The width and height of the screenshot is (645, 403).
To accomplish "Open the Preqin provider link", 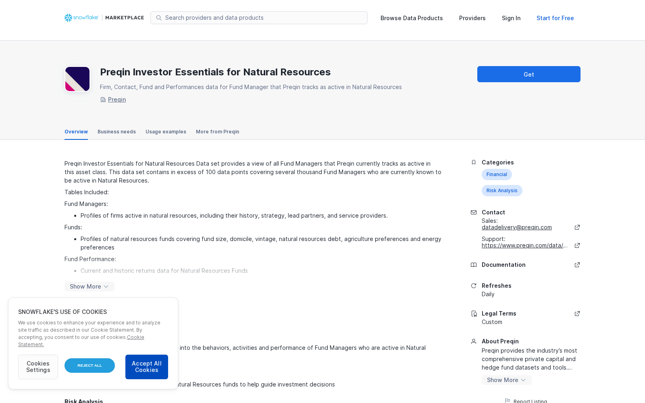I will [117, 100].
